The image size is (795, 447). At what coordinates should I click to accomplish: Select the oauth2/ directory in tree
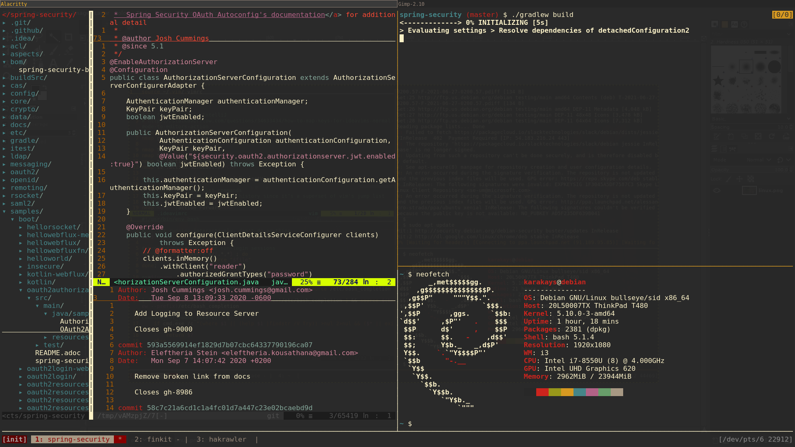click(x=25, y=172)
